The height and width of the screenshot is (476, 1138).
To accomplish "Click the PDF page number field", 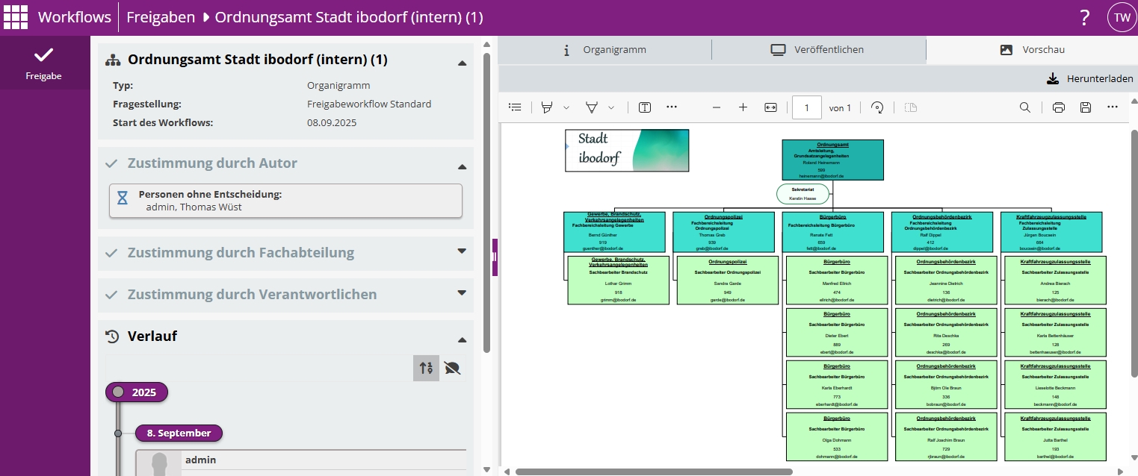I will (807, 107).
